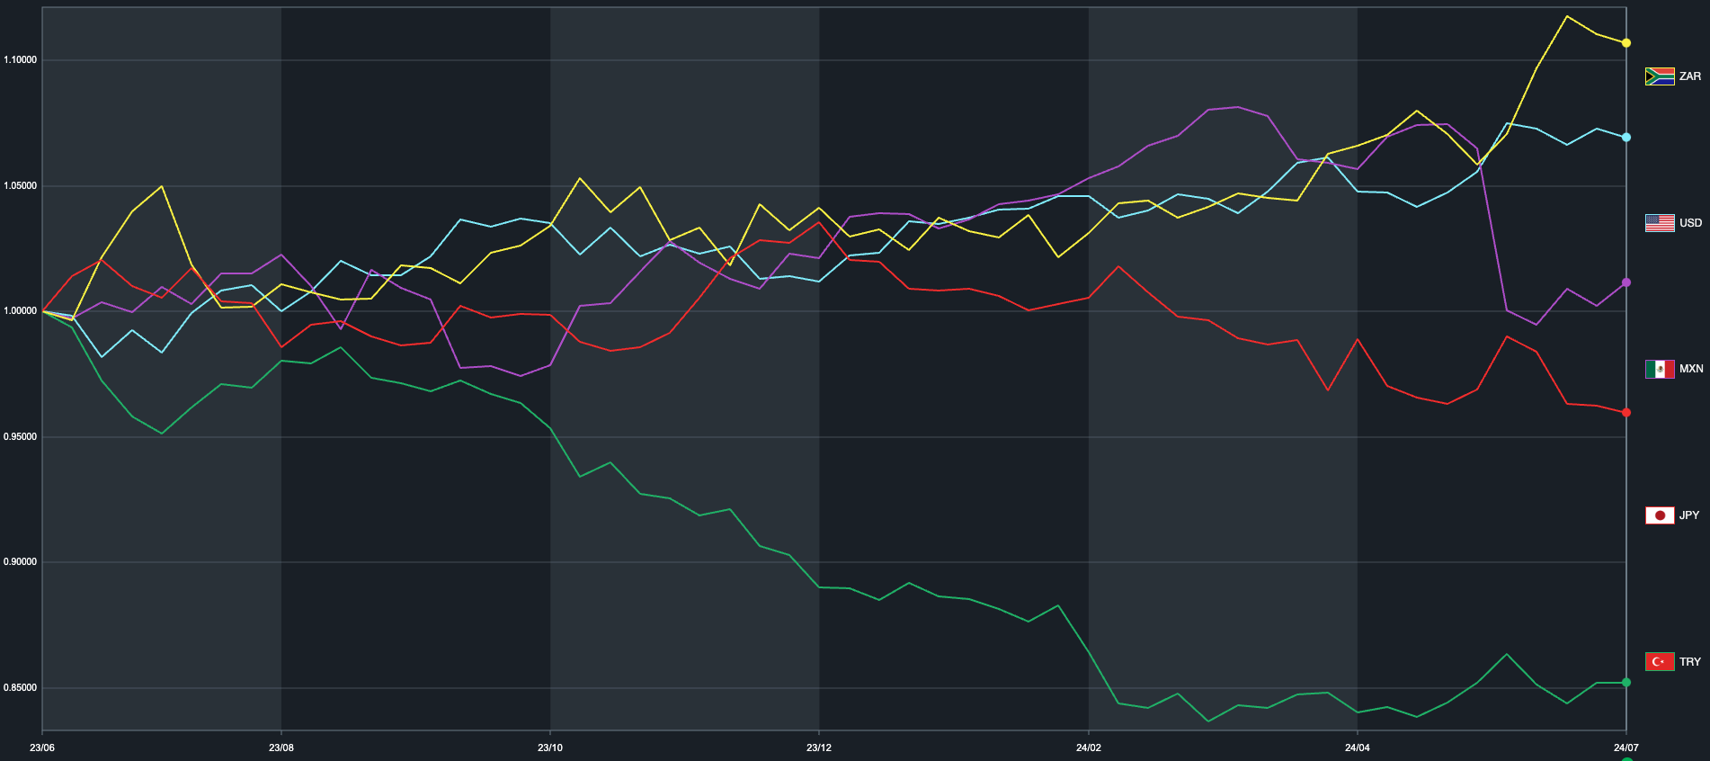This screenshot has width=1710, height=761.
Task: Select the 24/02 date label on the x-axis
Action: tap(1089, 748)
